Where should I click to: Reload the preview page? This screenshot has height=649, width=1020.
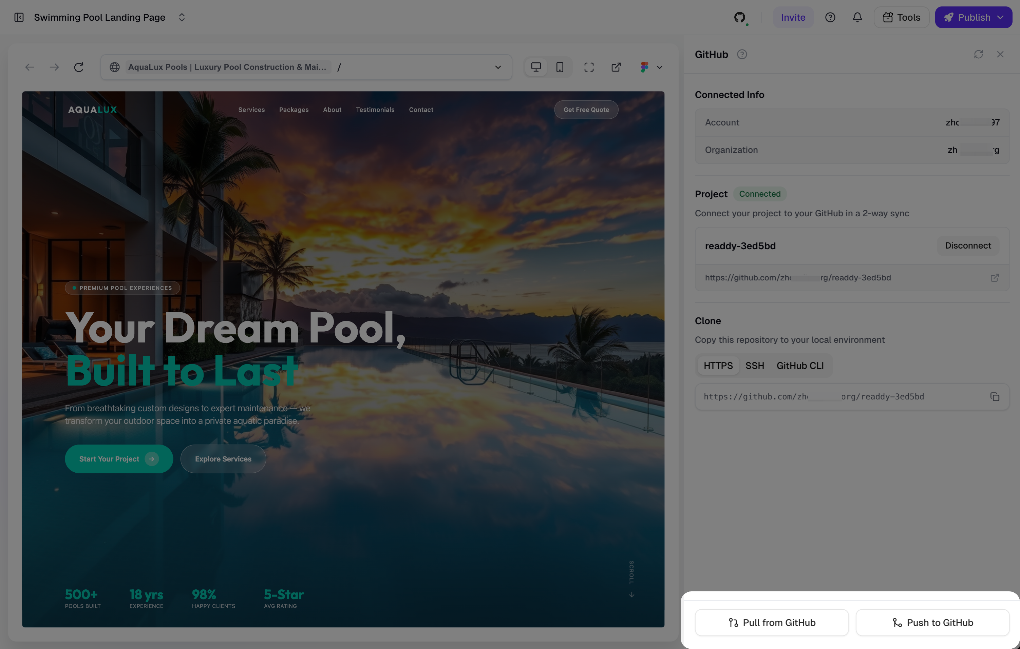pos(79,67)
